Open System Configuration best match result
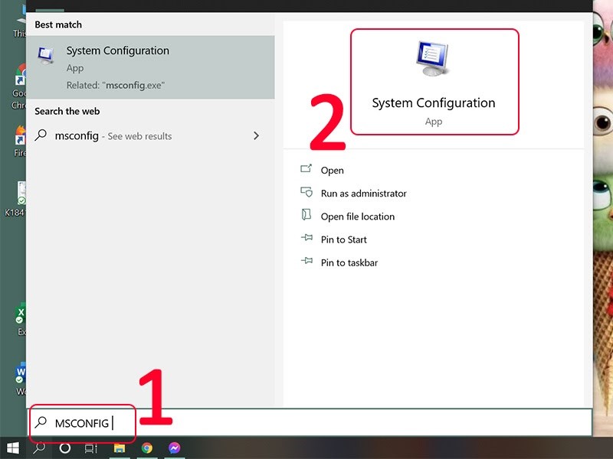Viewport: 613px width, 459px height. (150, 67)
